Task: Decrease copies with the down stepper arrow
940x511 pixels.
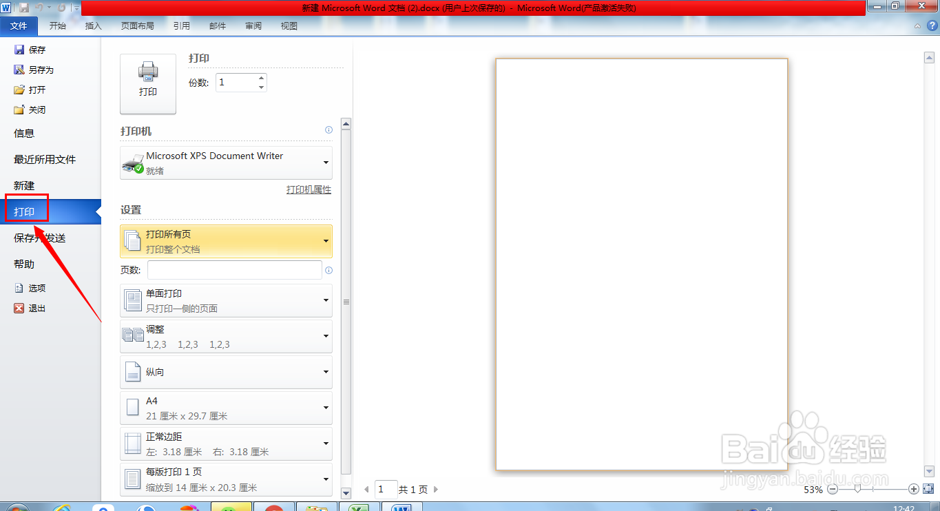Action: point(262,87)
